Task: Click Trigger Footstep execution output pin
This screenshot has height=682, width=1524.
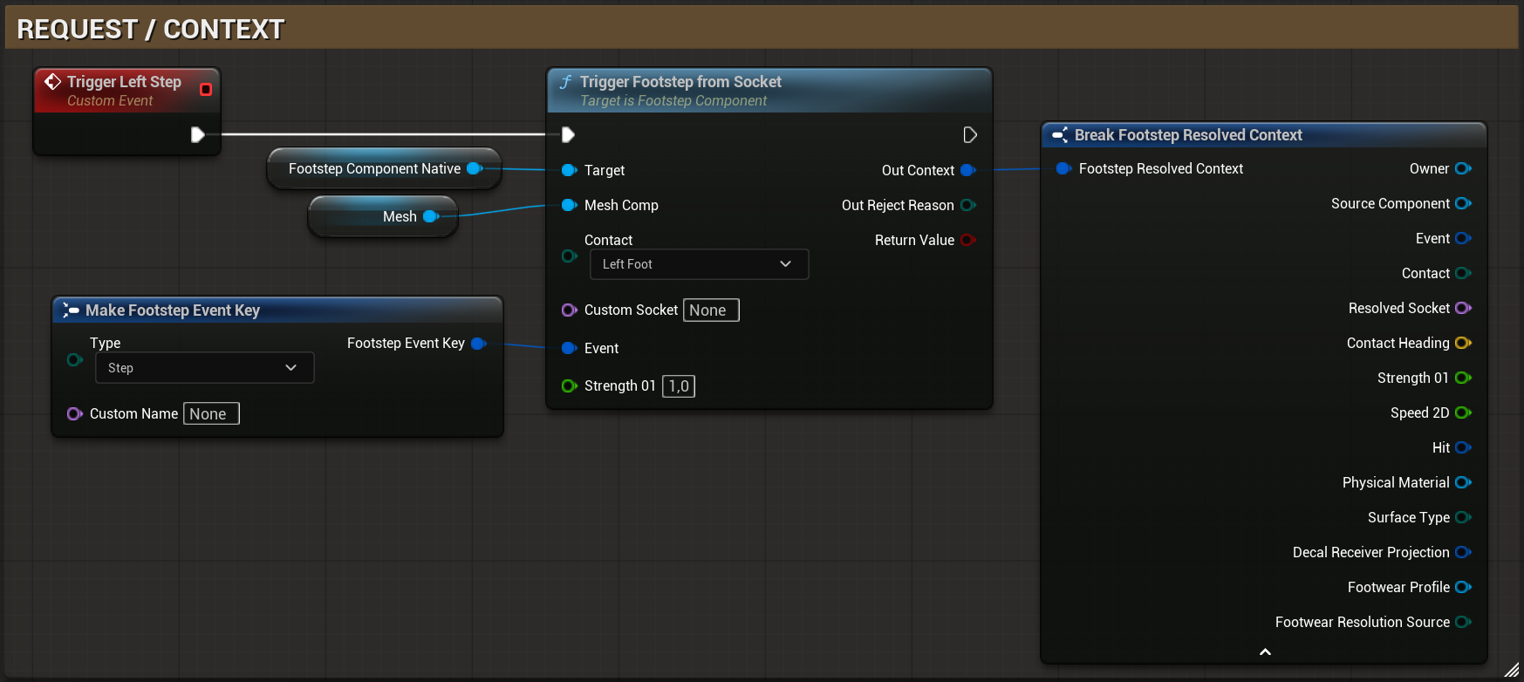Action: coord(969,134)
